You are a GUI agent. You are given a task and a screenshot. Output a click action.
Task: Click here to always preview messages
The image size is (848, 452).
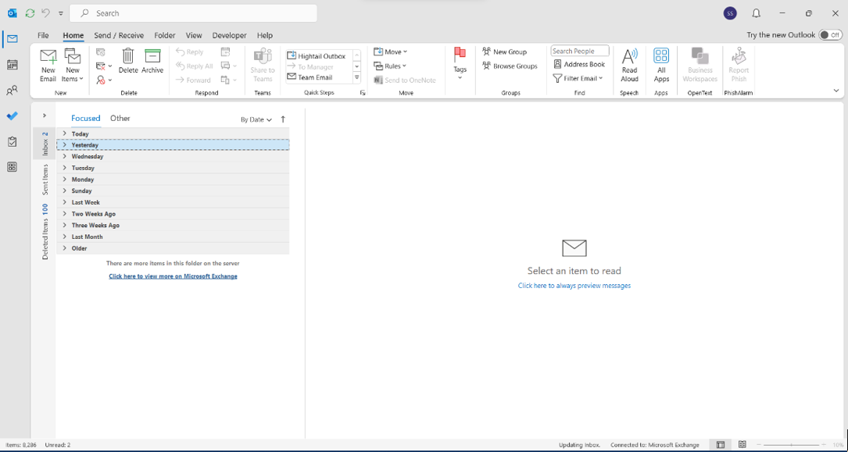point(574,286)
